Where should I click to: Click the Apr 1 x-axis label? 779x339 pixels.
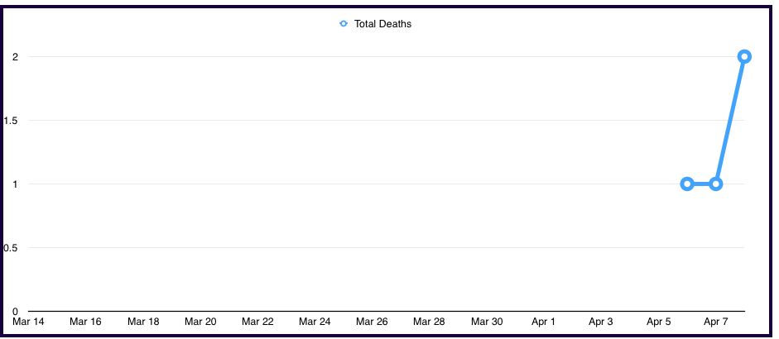tap(543, 322)
